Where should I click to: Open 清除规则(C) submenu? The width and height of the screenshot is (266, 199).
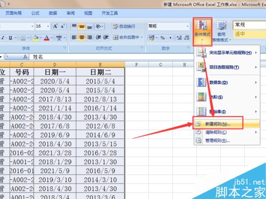point(227,132)
